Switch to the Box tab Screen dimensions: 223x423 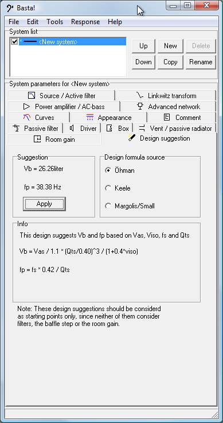118,128
